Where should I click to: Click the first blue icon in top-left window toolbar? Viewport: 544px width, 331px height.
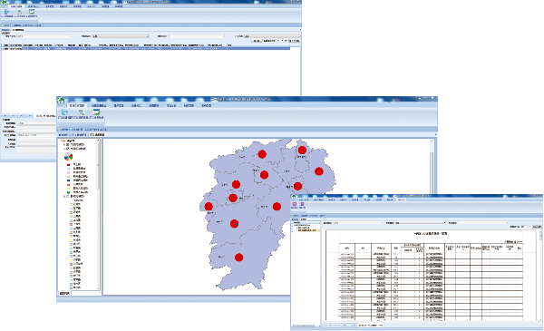pos(6,12)
